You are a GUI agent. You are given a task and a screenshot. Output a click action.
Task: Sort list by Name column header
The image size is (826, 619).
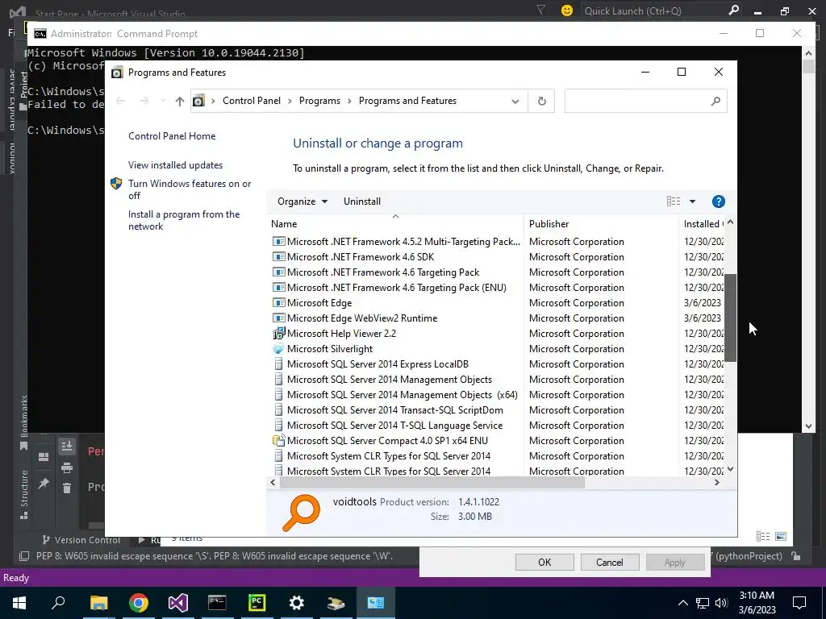pos(395,224)
